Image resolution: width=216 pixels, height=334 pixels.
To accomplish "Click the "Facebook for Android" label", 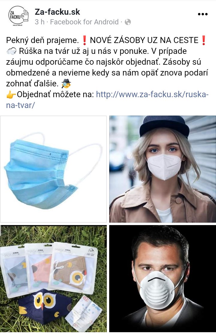I will coord(84,22).
